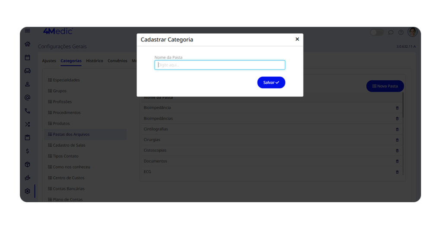Click the Nova Pasta button
This screenshot has height=232, width=442.
[x=385, y=86]
